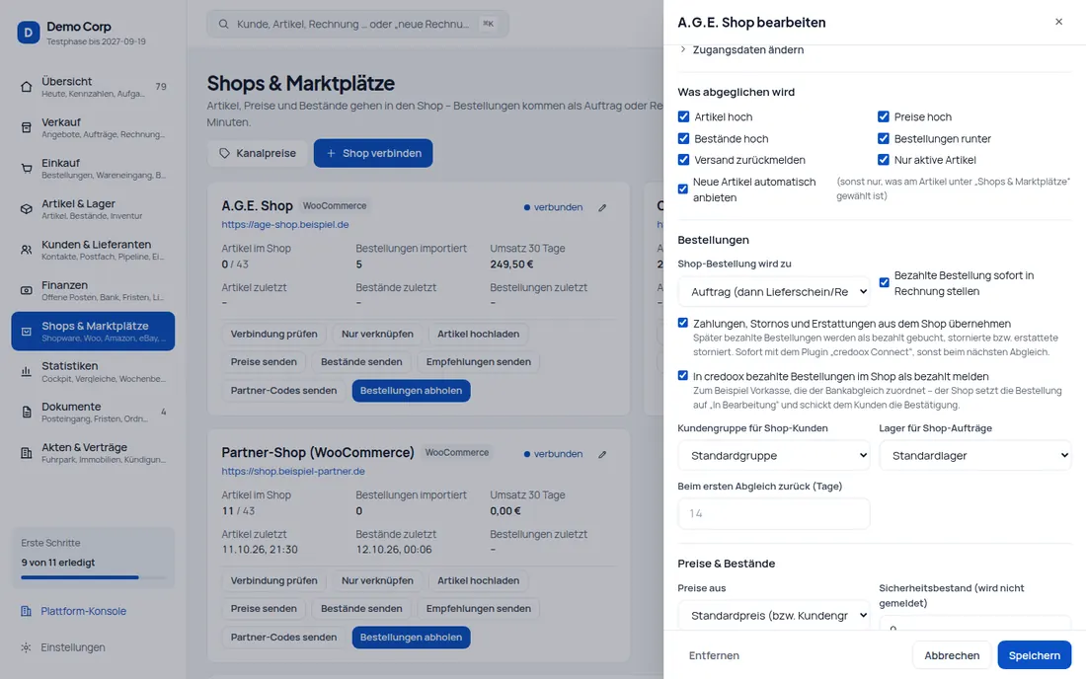The image size is (1086, 679).
Task: Click Empfehlungen senden for Partner-Shop
Action: point(478,608)
